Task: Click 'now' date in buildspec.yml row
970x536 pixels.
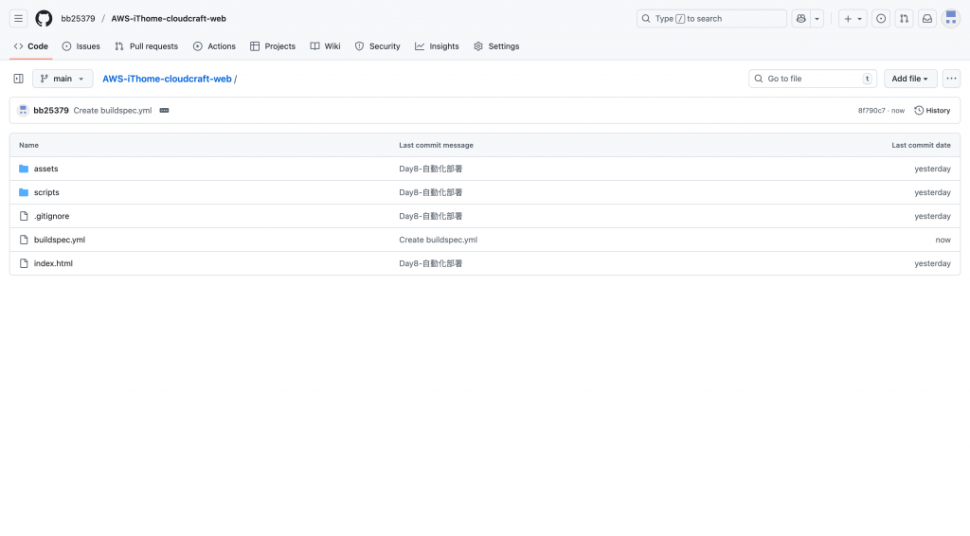Action: (943, 240)
